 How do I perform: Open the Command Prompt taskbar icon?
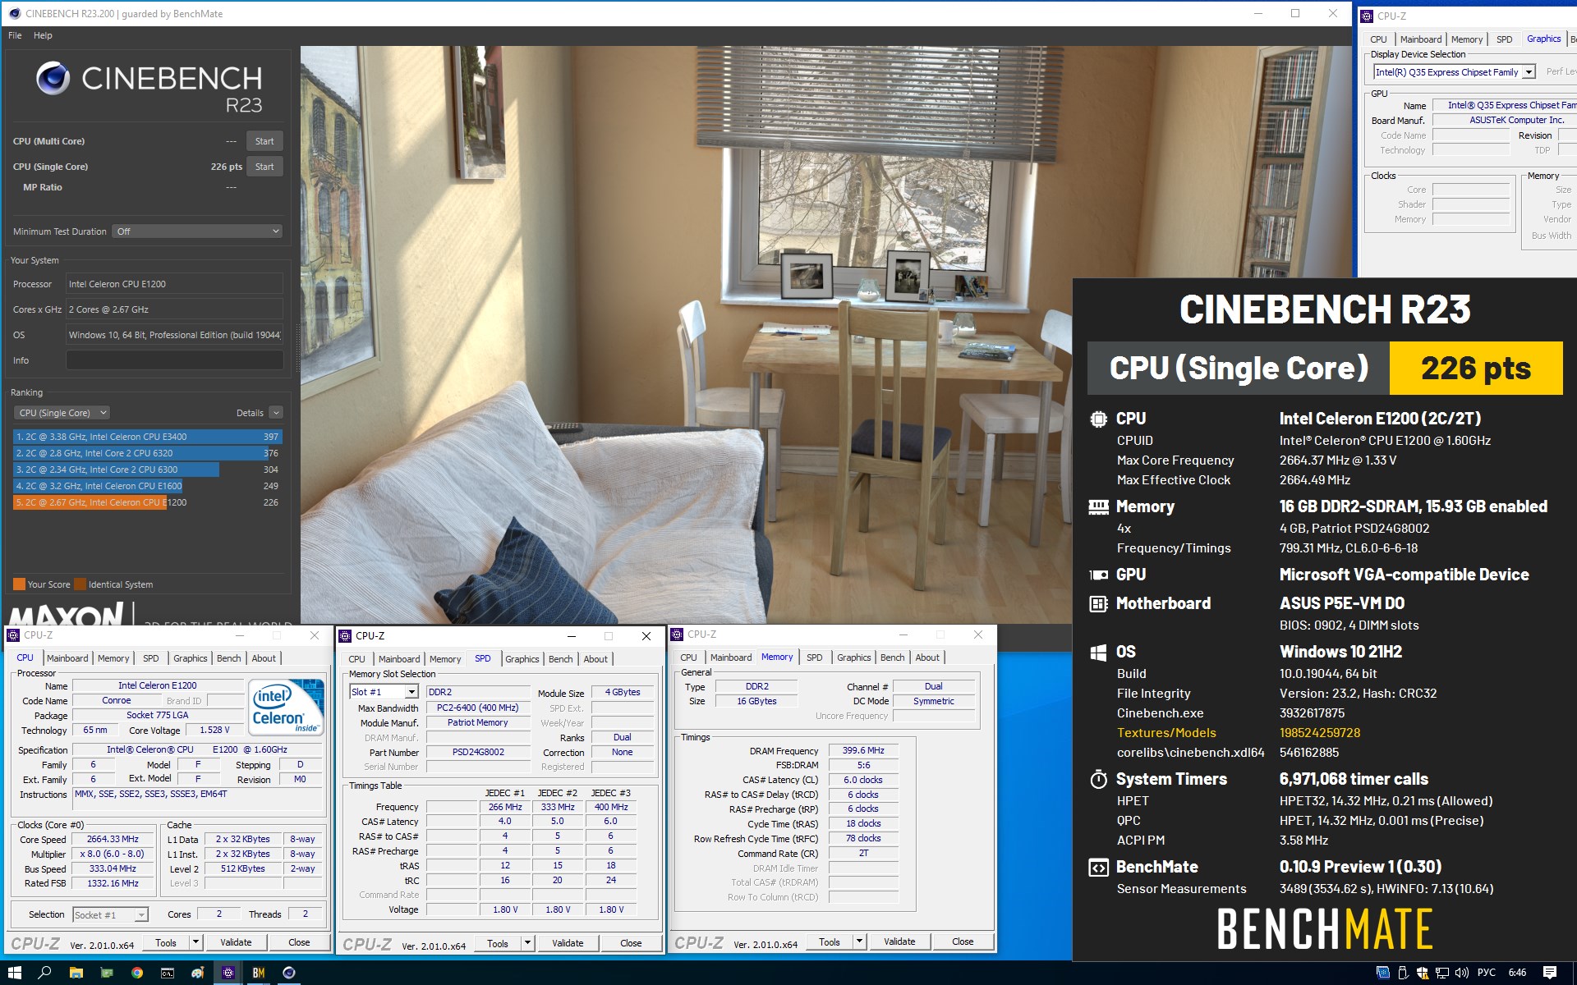[x=168, y=973]
